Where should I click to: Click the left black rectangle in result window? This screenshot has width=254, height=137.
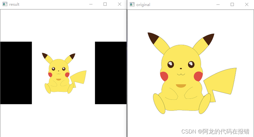(x=16, y=73)
